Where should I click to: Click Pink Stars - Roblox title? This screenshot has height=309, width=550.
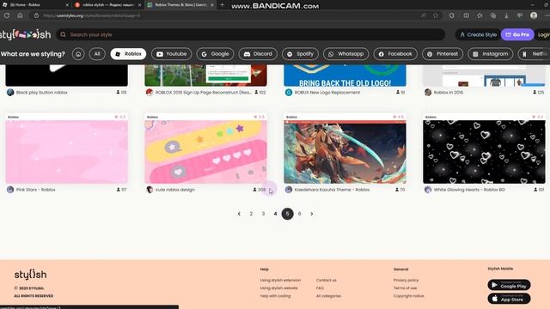36,190
